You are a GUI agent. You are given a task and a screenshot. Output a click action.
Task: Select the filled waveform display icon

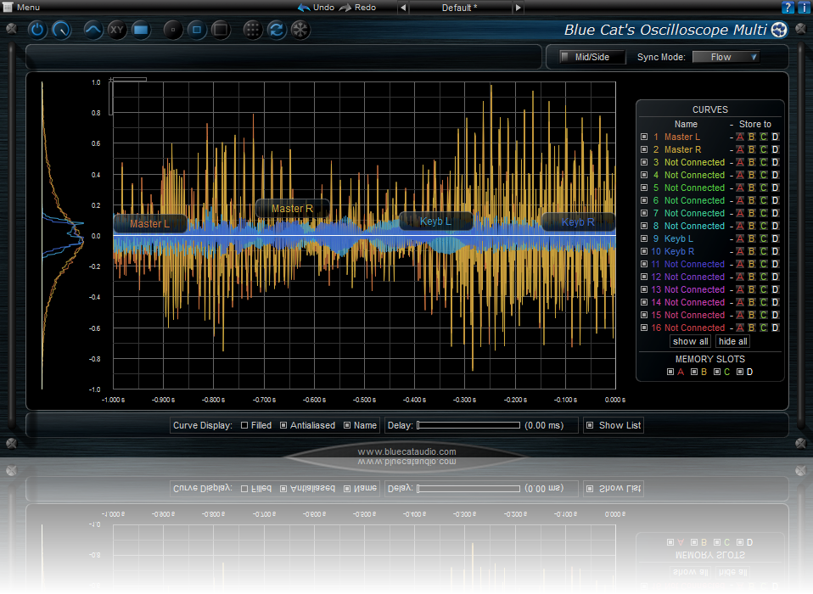(141, 29)
